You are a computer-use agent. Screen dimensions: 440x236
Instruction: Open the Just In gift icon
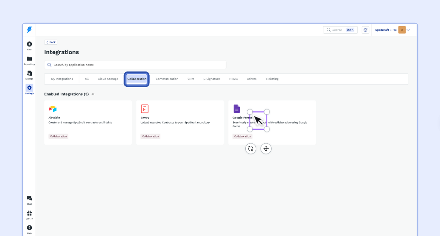click(29, 213)
